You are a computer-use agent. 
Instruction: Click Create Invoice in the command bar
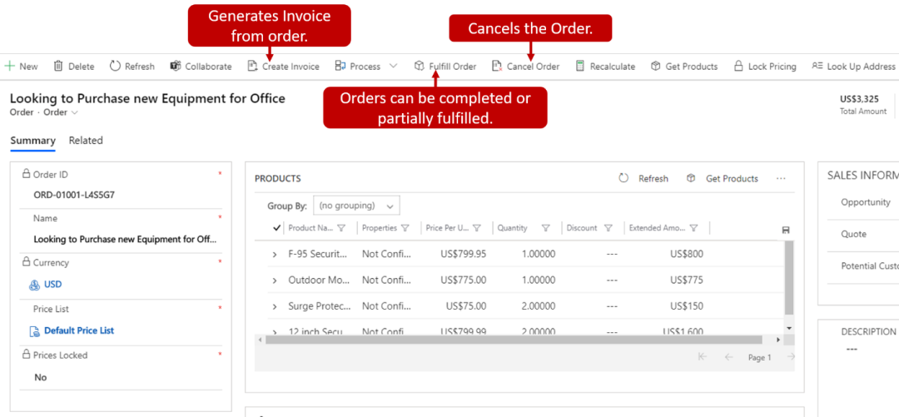pos(283,67)
